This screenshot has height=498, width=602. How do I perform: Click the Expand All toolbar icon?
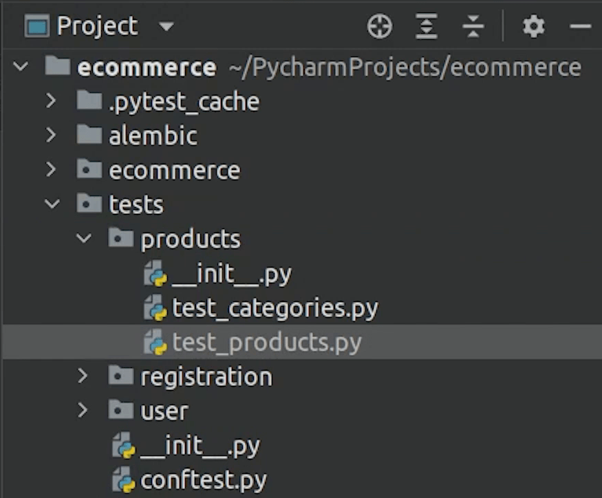pos(427,27)
